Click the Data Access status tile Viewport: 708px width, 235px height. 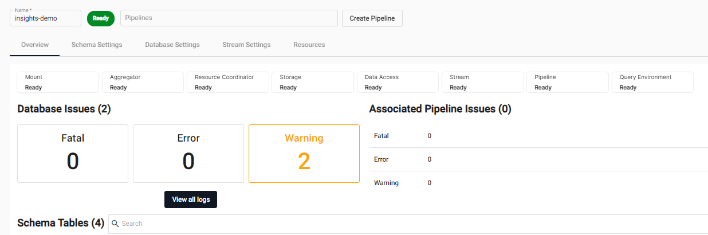[x=398, y=82]
